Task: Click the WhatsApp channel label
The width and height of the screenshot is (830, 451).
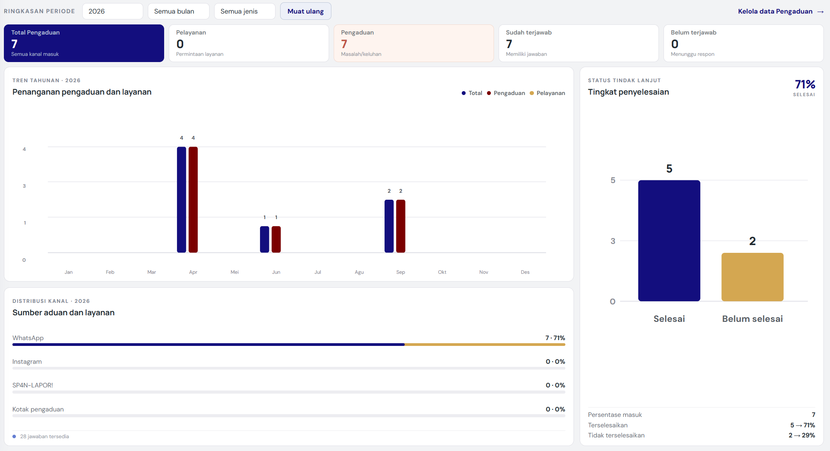Action: [28, 338]
